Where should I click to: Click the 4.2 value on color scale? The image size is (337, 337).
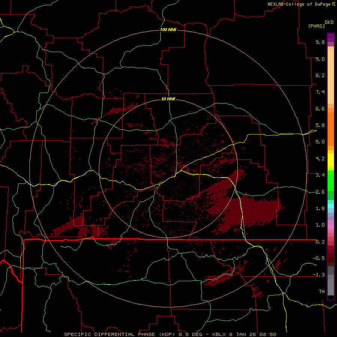[x=320, y=159]
